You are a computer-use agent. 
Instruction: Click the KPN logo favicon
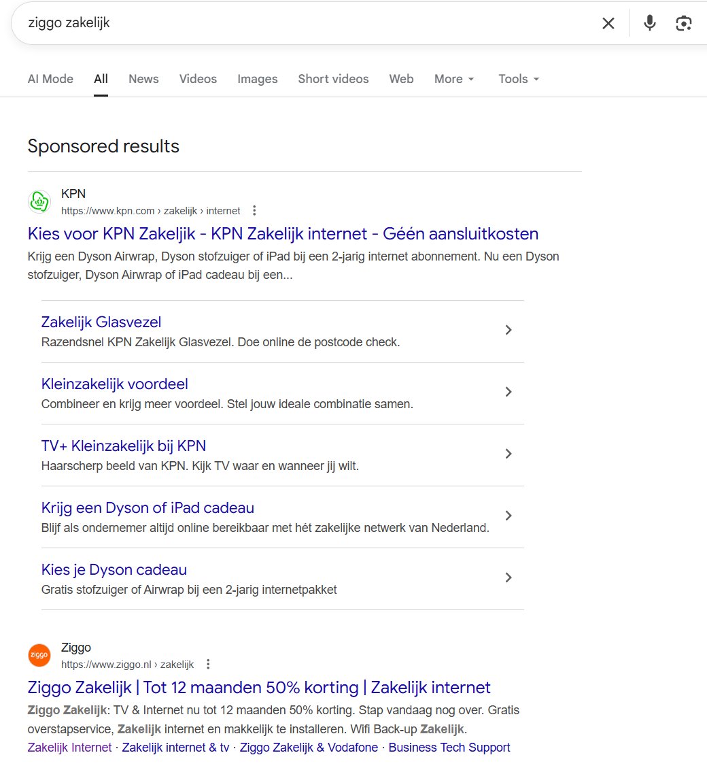(x=39, y=202)
